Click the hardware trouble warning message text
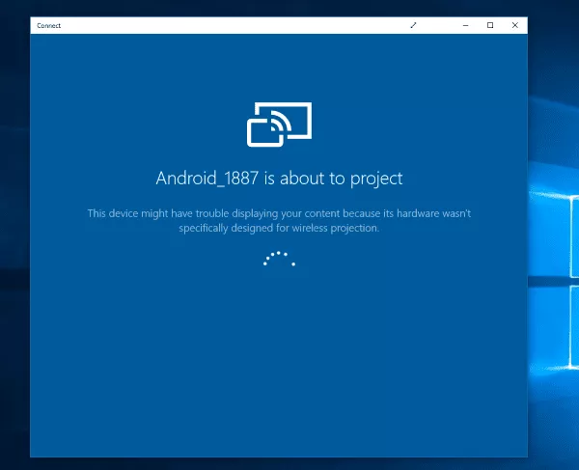 (x=279, y=220)
